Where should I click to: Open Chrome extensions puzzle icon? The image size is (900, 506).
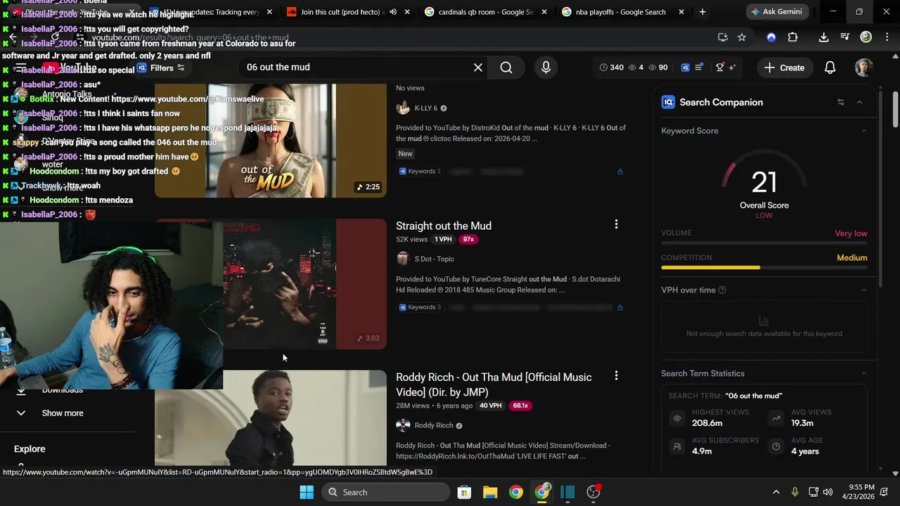tap(792, 37)
